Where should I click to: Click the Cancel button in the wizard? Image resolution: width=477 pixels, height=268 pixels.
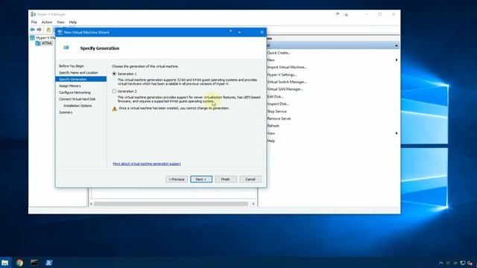click(x=250, y=179)
